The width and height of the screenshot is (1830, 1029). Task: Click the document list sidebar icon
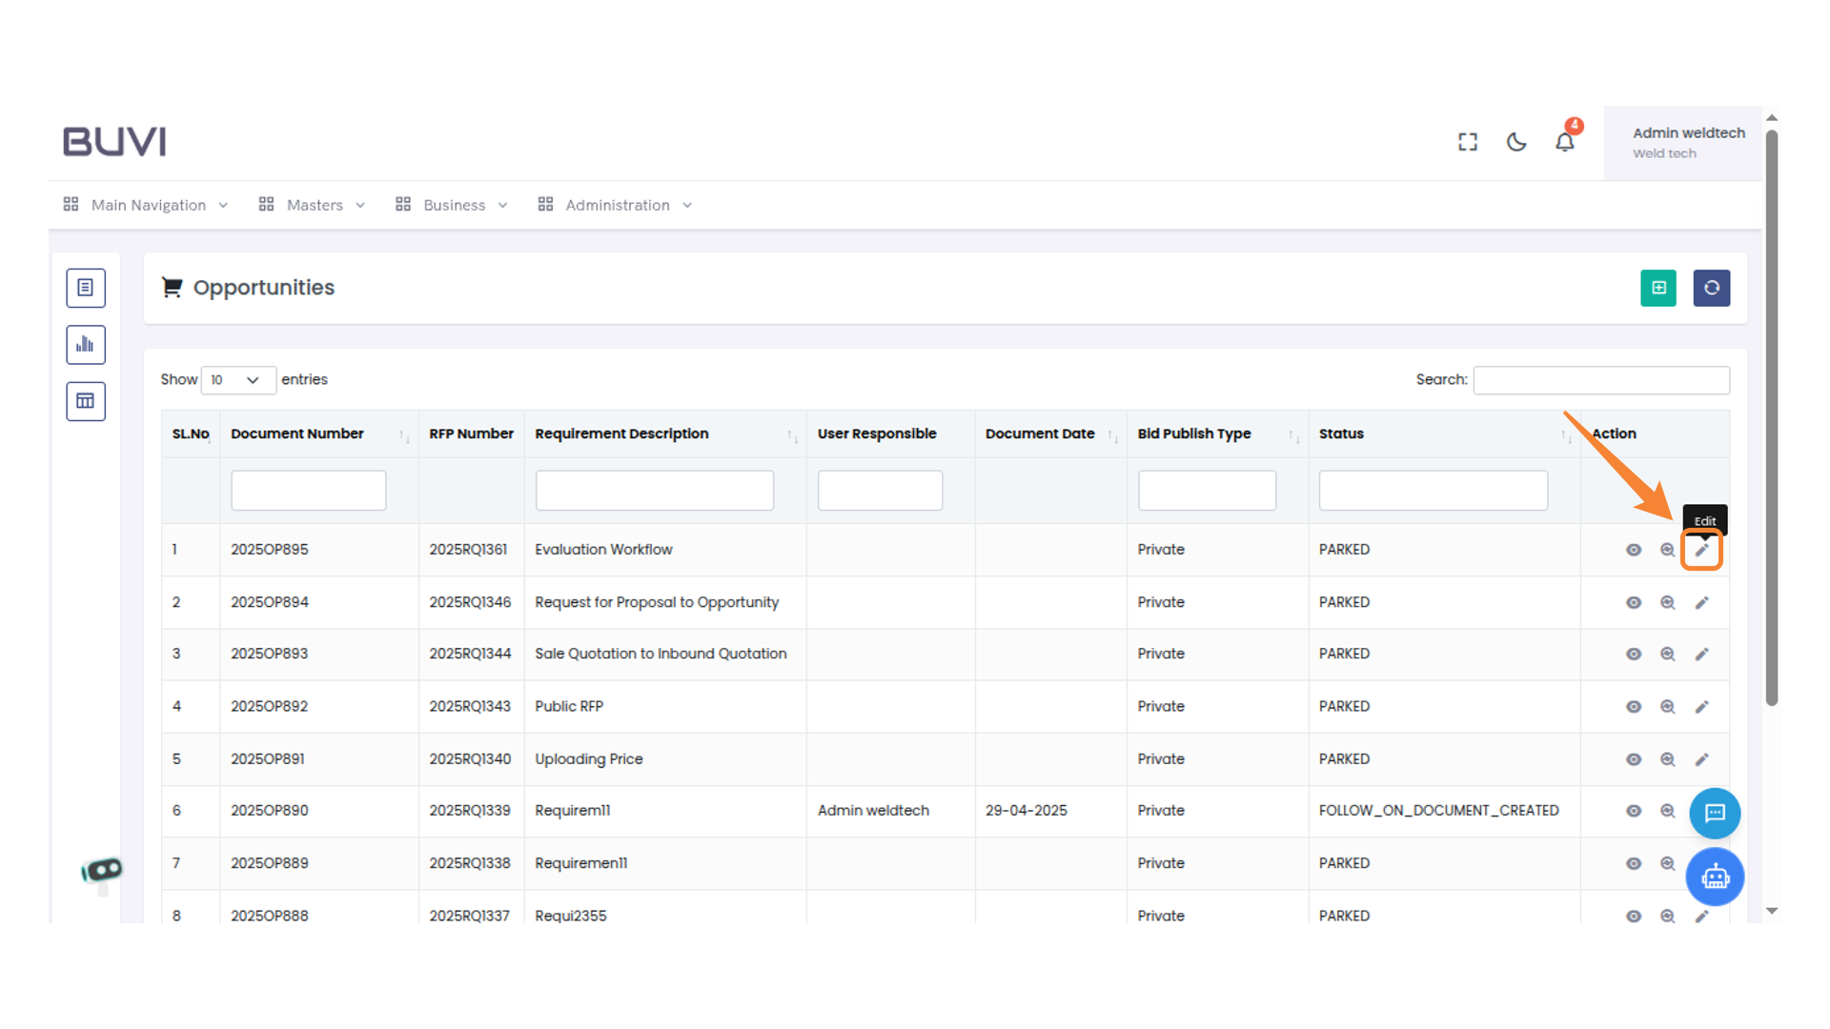86,288
